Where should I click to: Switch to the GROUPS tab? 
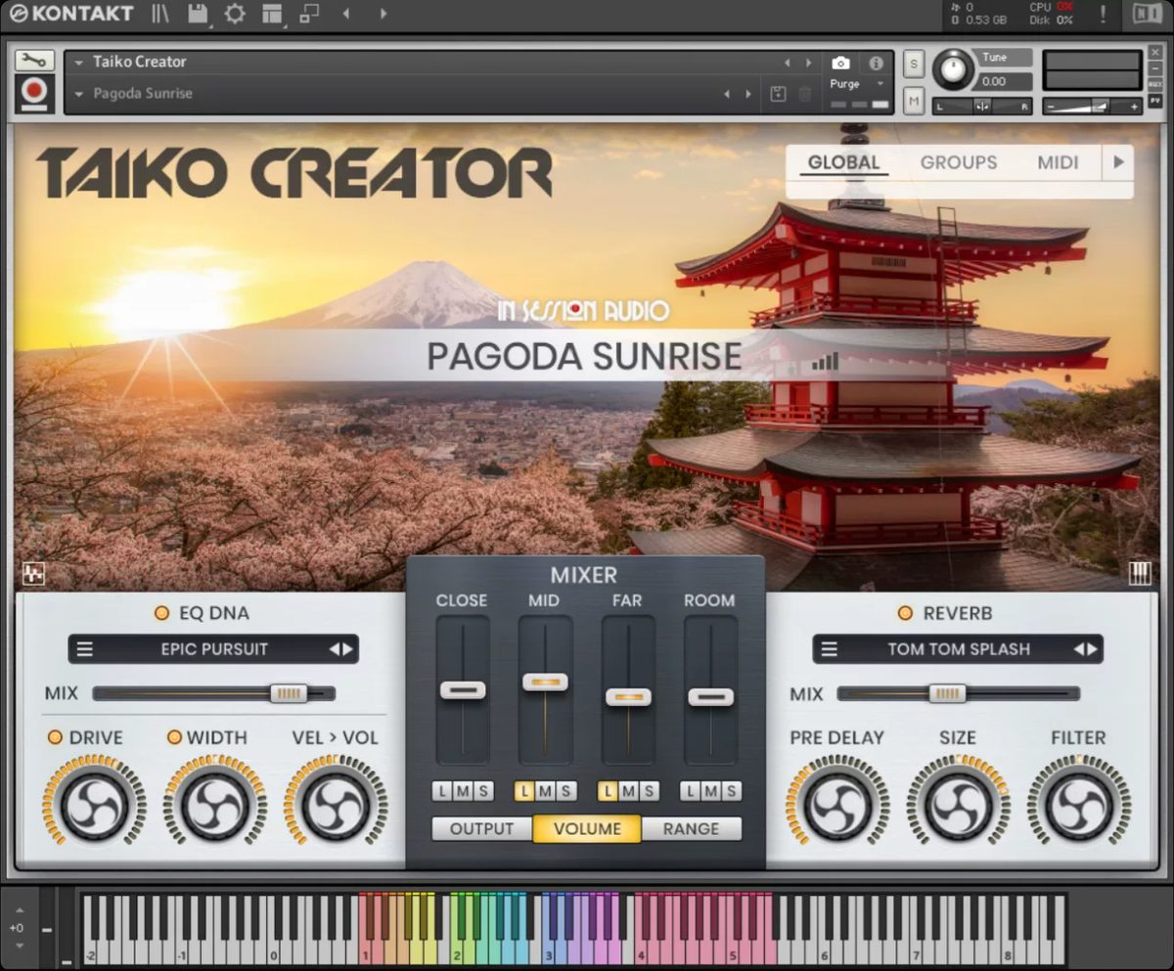(959, 162)
